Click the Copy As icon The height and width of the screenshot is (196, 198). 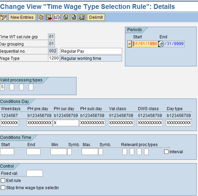pos(41,17)
